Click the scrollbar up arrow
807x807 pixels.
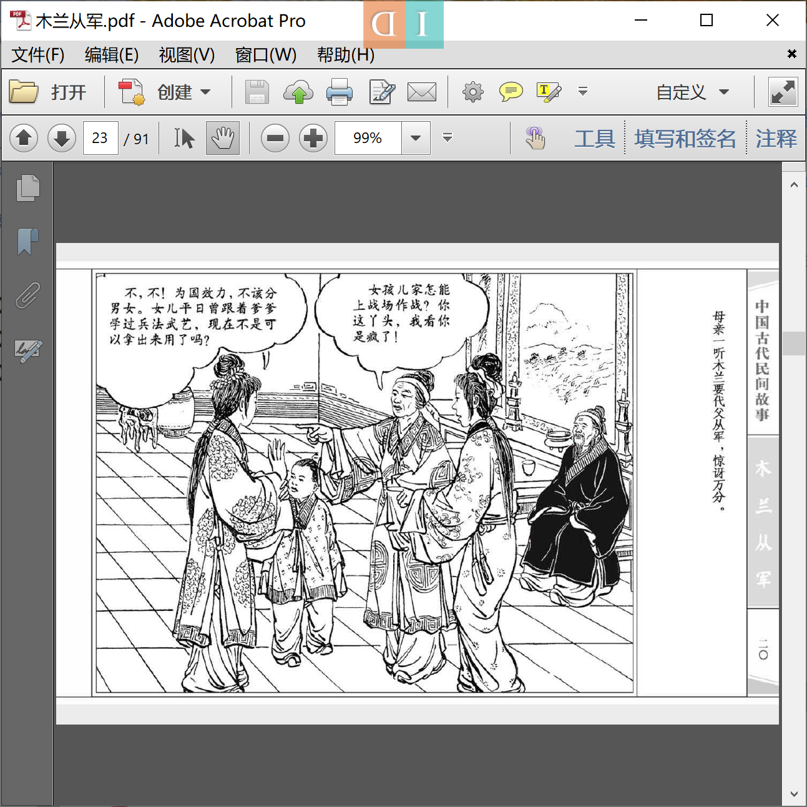coord(794,184)
